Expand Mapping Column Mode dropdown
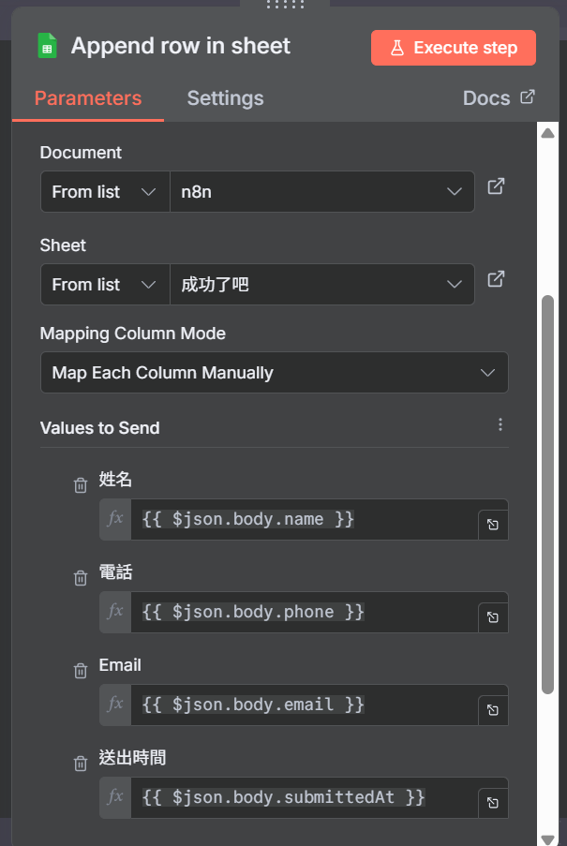Viewport: 567px width, 846px height. click(x=274, y=373)
